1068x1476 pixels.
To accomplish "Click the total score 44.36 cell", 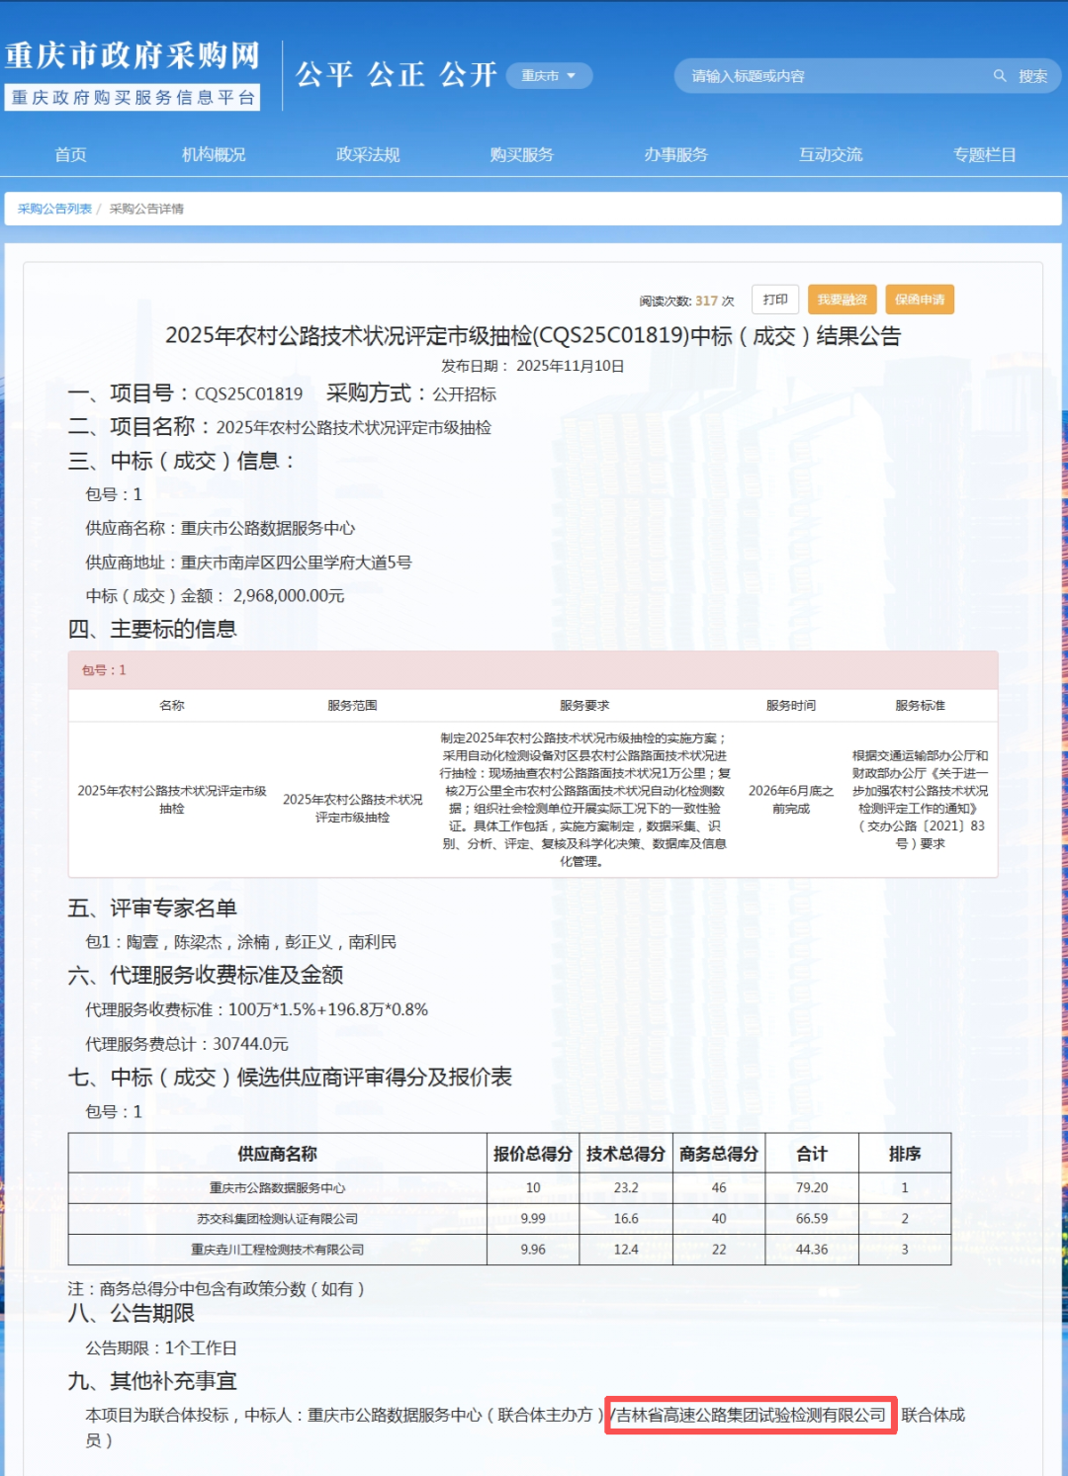I will coord(812,1250).
